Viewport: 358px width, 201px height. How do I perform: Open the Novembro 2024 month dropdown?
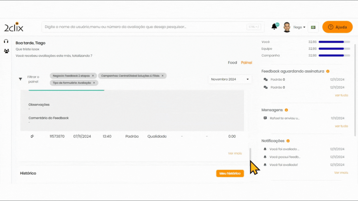(x=230, y=79)
